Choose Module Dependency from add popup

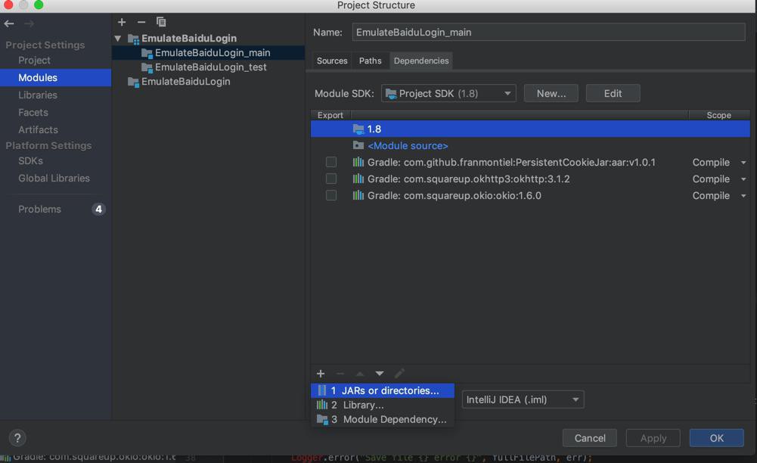[383, 420]
